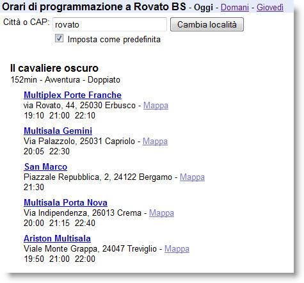The width and height of the screenshot is (304, 283).
Task: Open the Multisala Gemini cinema link
Action: click(58, 131)
